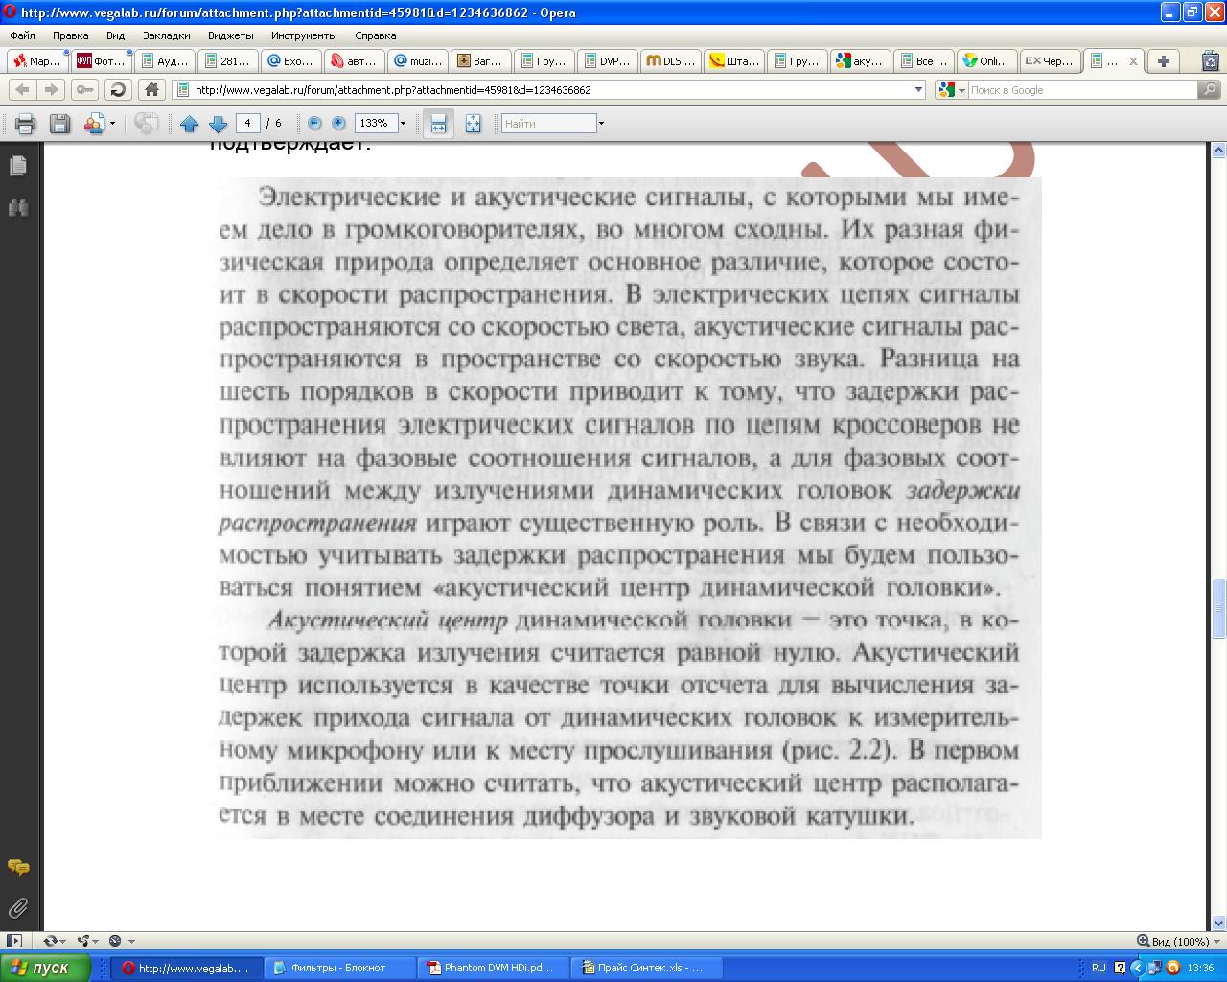Go to the next PDF page arrow
Screen dimensions: 1227x982
(218, 124)
